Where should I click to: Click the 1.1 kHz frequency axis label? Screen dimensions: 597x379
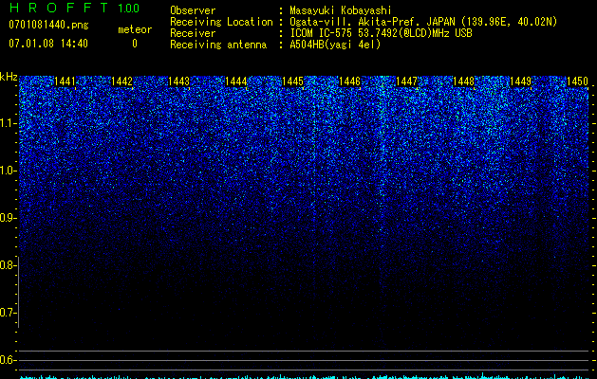[8, 123]
